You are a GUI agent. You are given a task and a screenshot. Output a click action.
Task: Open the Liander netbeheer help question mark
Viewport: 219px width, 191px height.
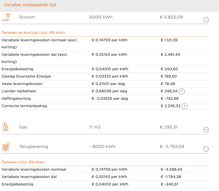181,91
